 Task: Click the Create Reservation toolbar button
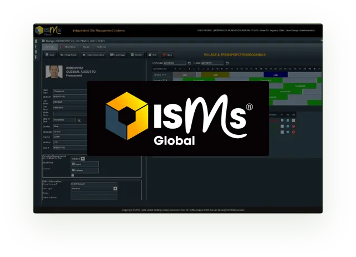[93, 55]
